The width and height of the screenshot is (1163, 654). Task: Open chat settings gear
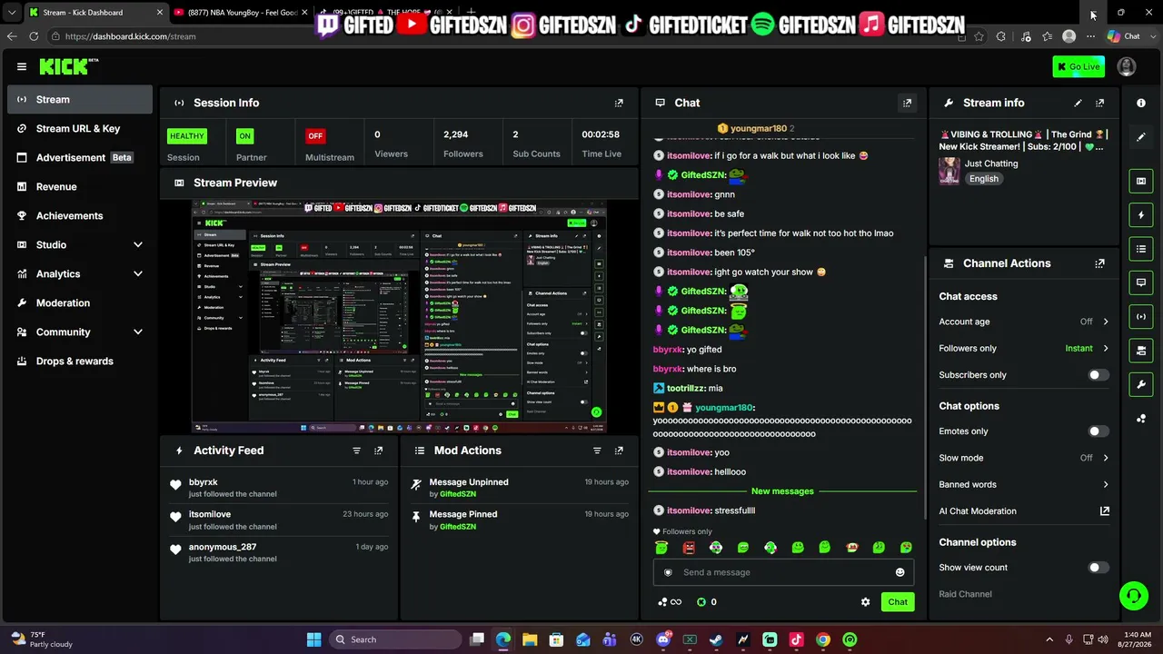pos(865,602)
